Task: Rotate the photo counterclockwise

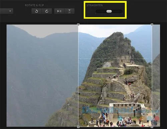Action: [x=36, y=11]
